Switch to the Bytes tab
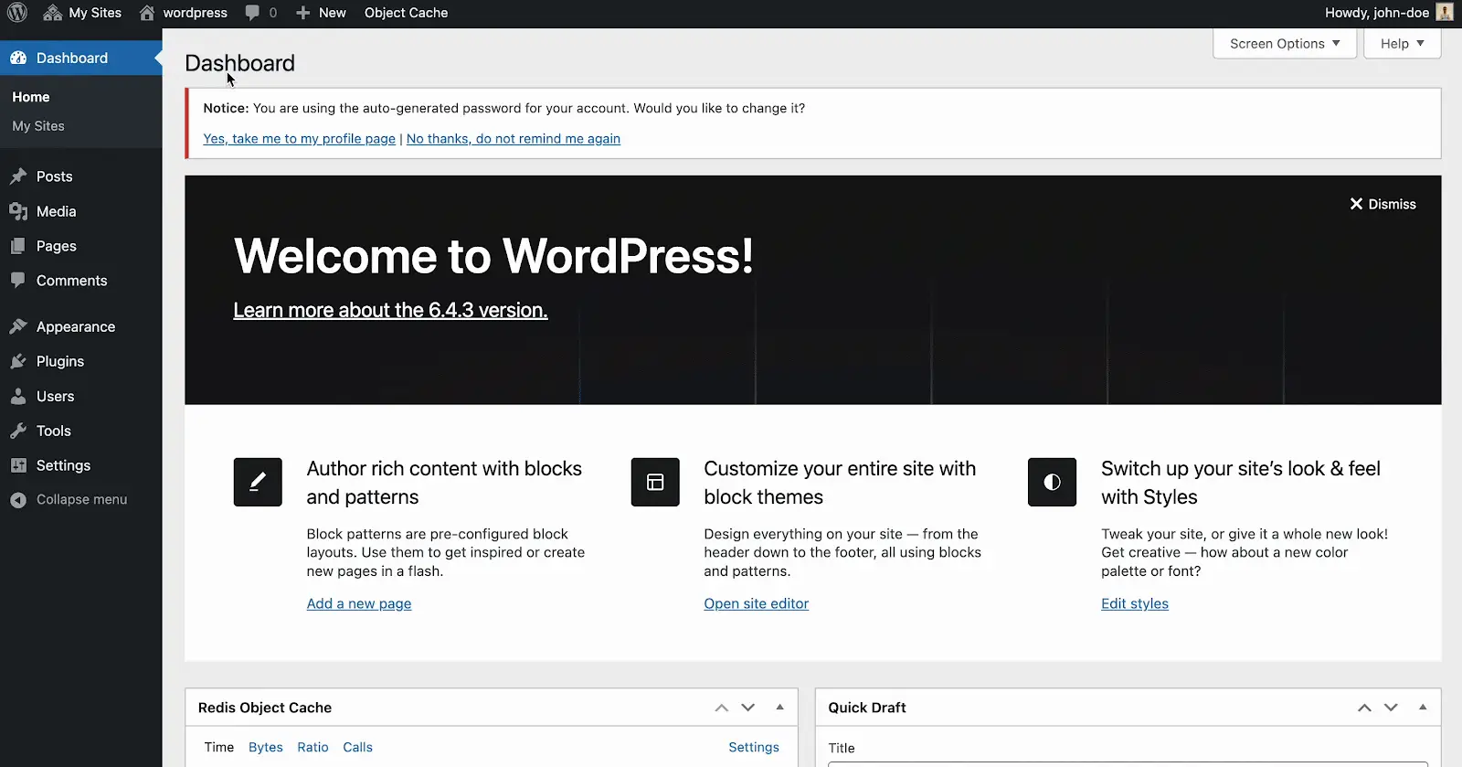The height and width of the screenshot is (767, 1462). tap(266, 747)
